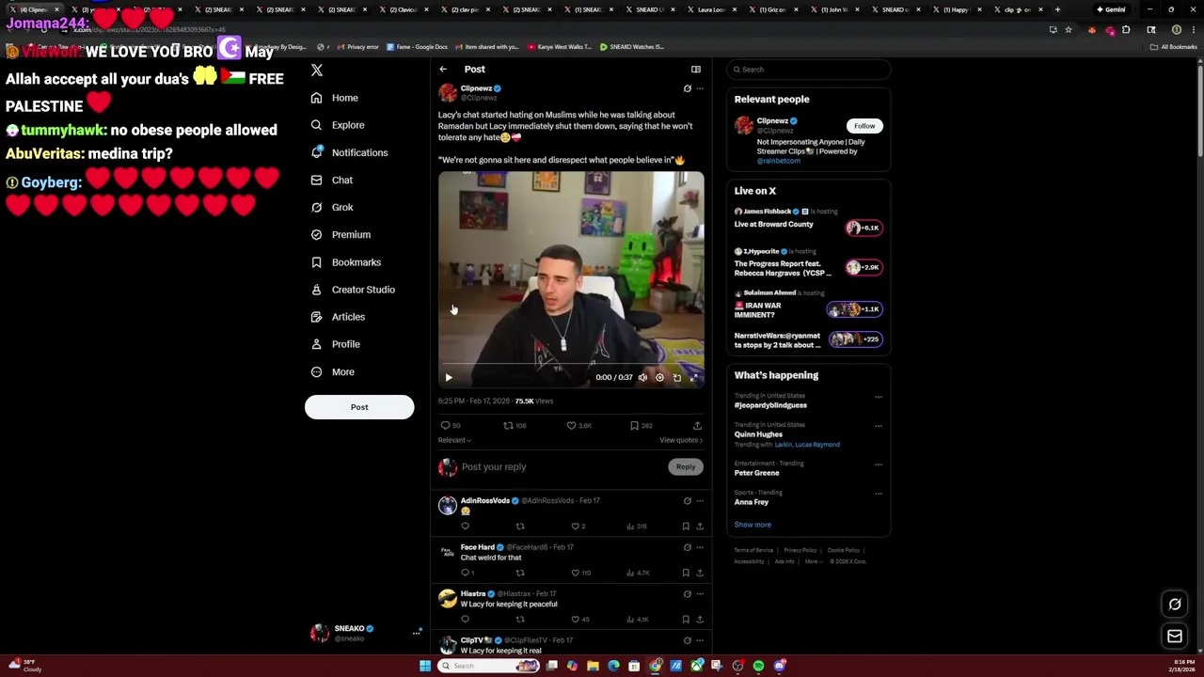Open Profile in the sidebar
Image resolution: width=1204 pixels, height=677 pixels.
(x=335, y=344)
